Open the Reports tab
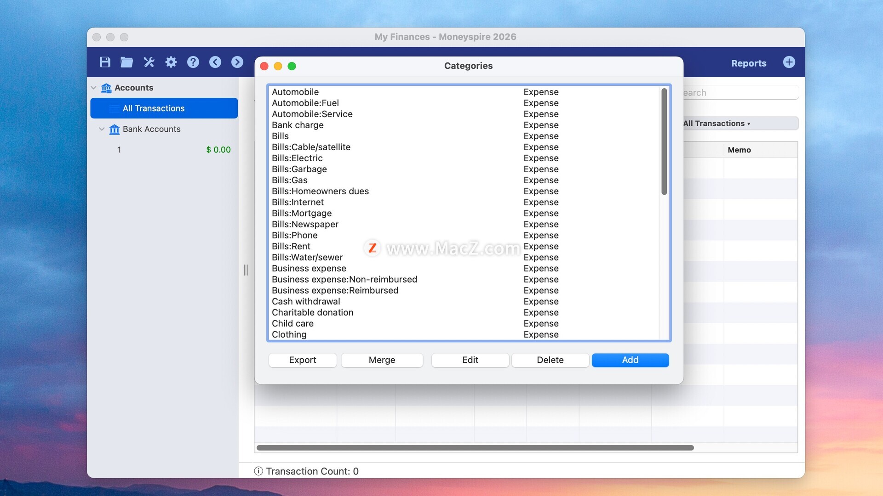The width and height of the screenshot is (883, 496). coord(748,63)
